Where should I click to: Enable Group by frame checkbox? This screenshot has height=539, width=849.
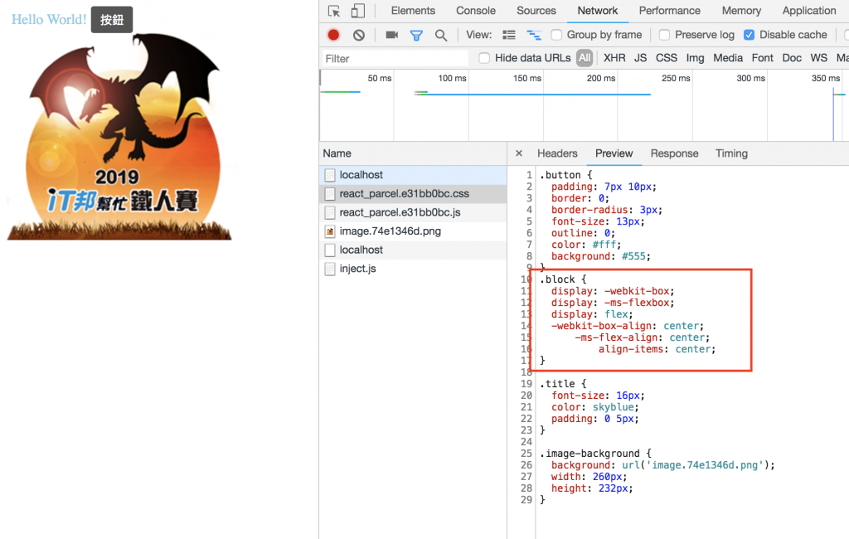[556, 35]
